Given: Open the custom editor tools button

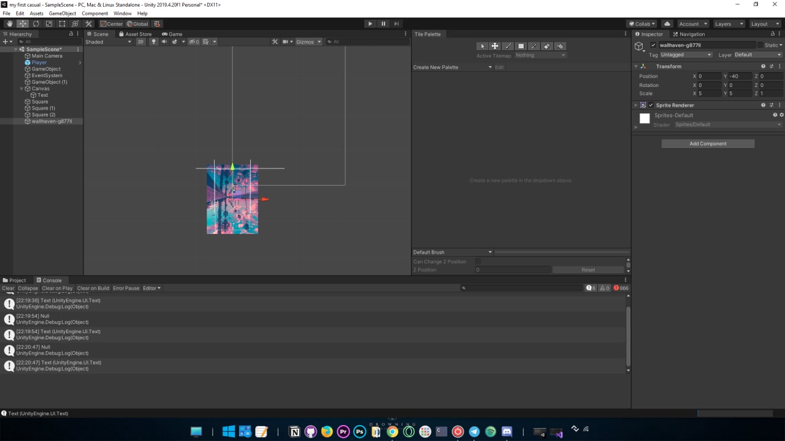Looking at the screenshot, I should pos(88,24).
